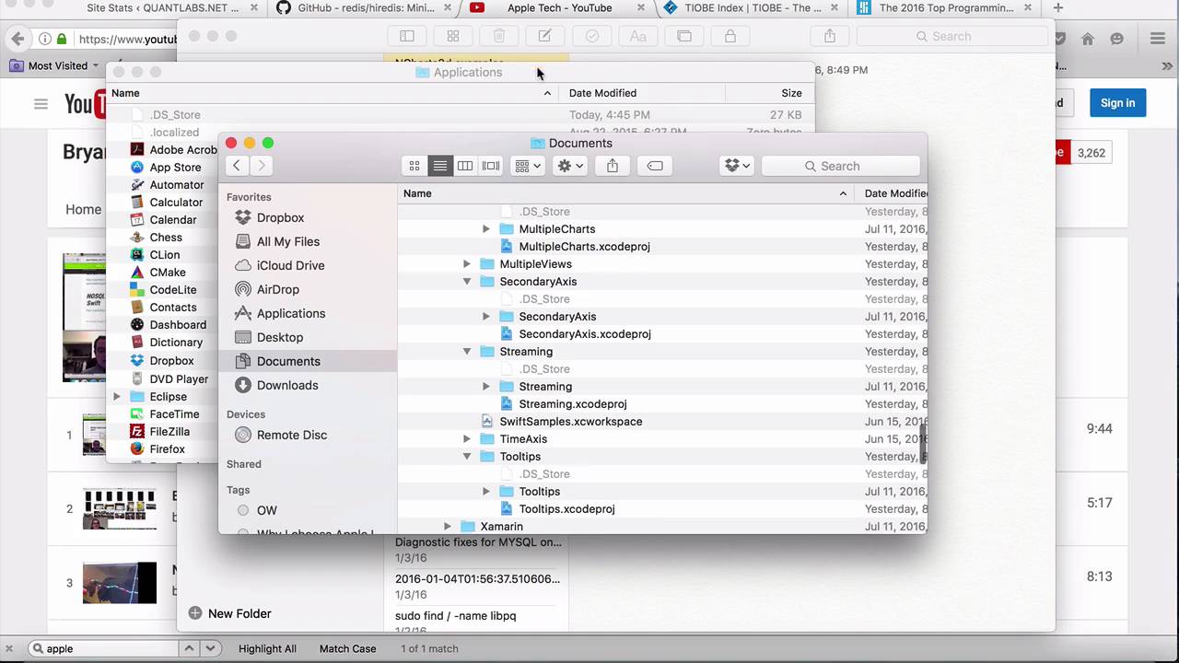Viewport: 1179px width, 663px height.
Task: Sort Documents list by Date Modified column
Action: tap(894, 193)
